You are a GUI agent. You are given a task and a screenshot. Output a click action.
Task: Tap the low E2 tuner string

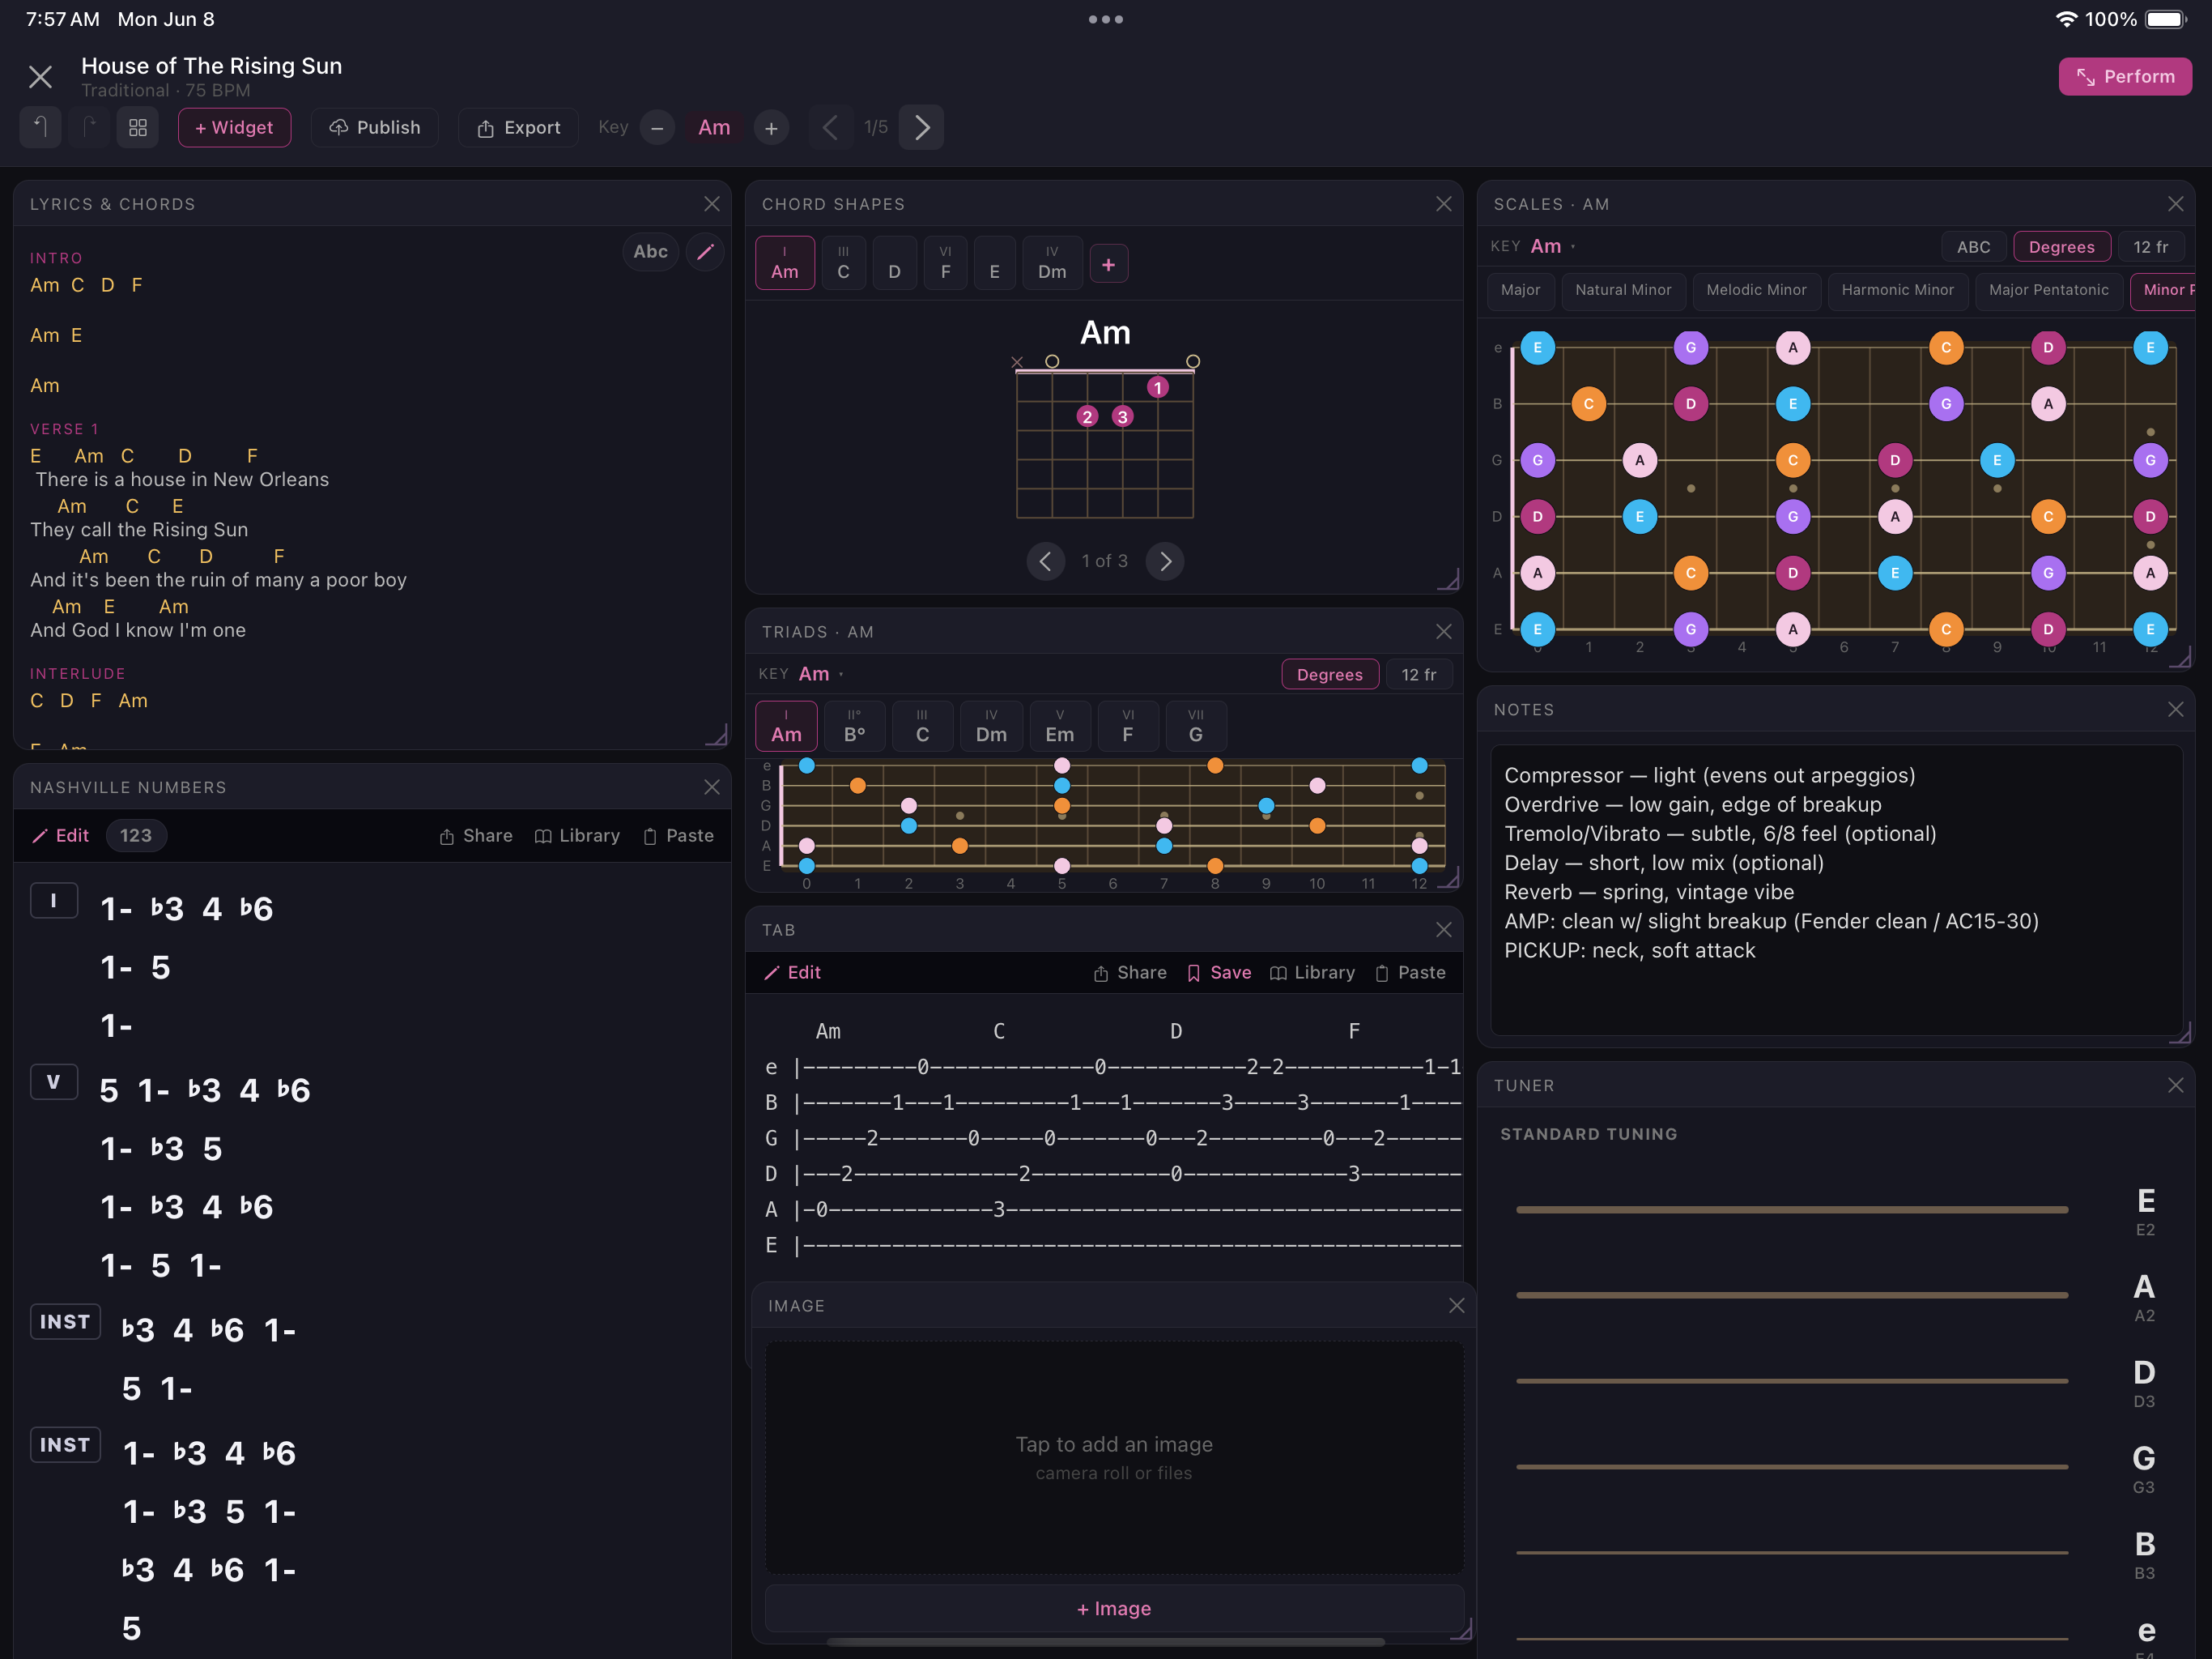point(1791,1209)
